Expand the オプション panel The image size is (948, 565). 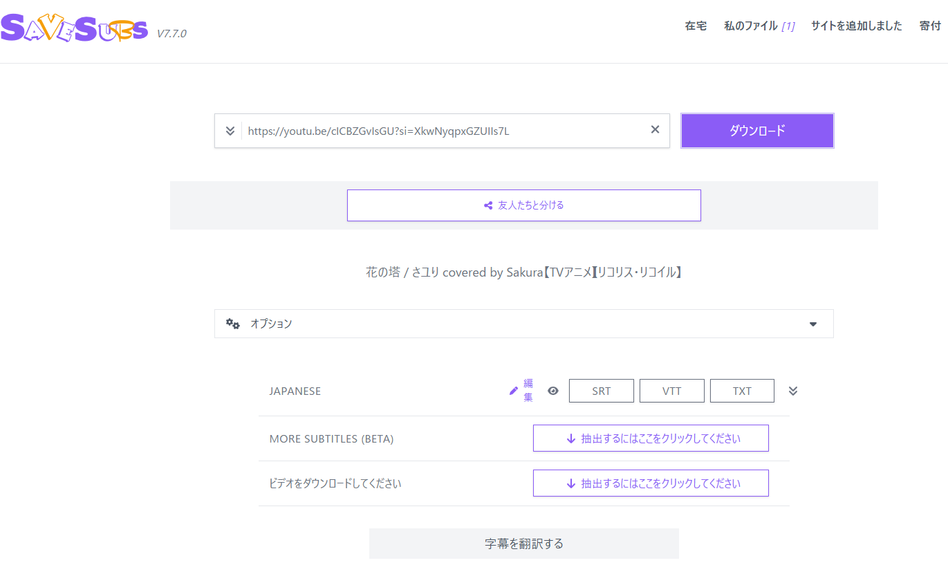tap(812, 323)
